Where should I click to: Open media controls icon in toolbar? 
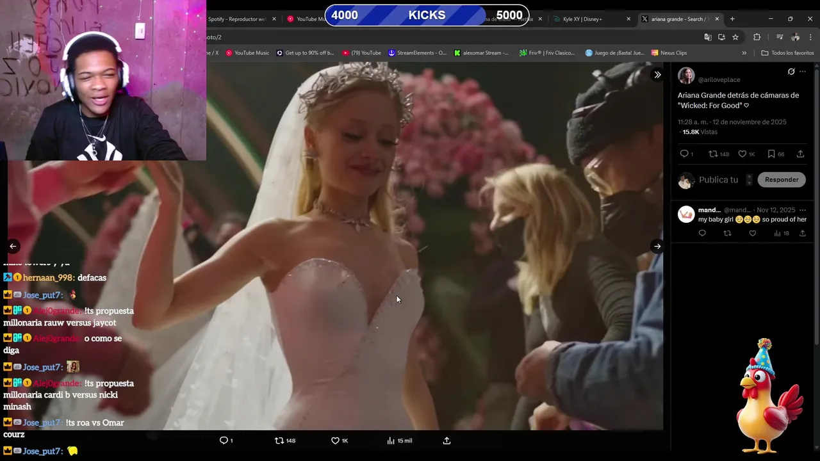780,37
